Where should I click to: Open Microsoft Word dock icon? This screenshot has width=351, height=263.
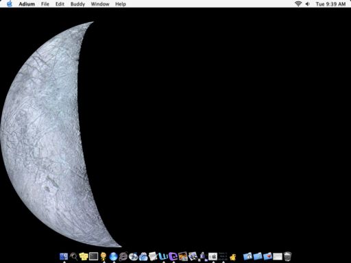pyautogui.click(x=163, y=256)
